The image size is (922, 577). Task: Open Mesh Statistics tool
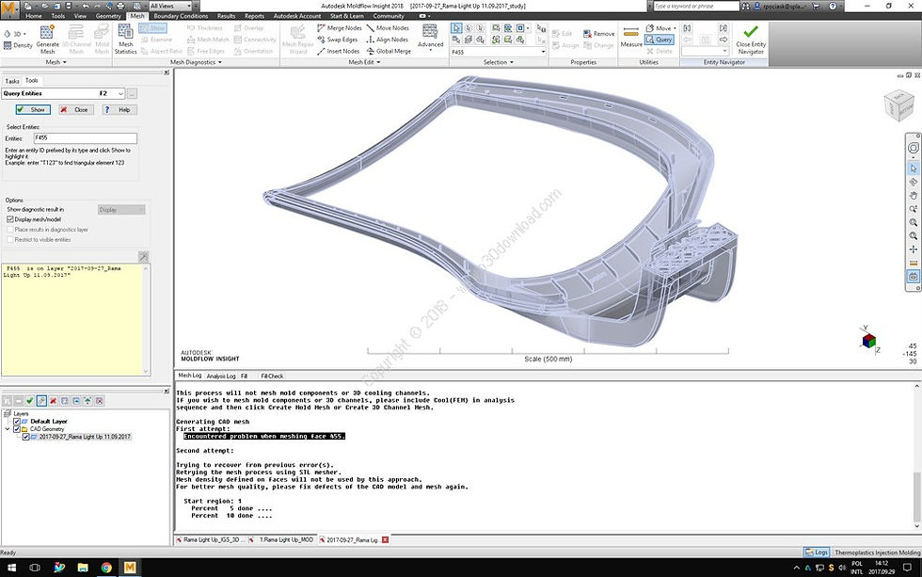pyautogui.click(x=125, y=40)
